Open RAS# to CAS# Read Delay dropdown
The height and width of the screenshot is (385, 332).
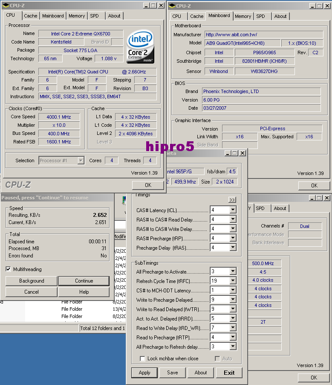click(x=233, y=219)
